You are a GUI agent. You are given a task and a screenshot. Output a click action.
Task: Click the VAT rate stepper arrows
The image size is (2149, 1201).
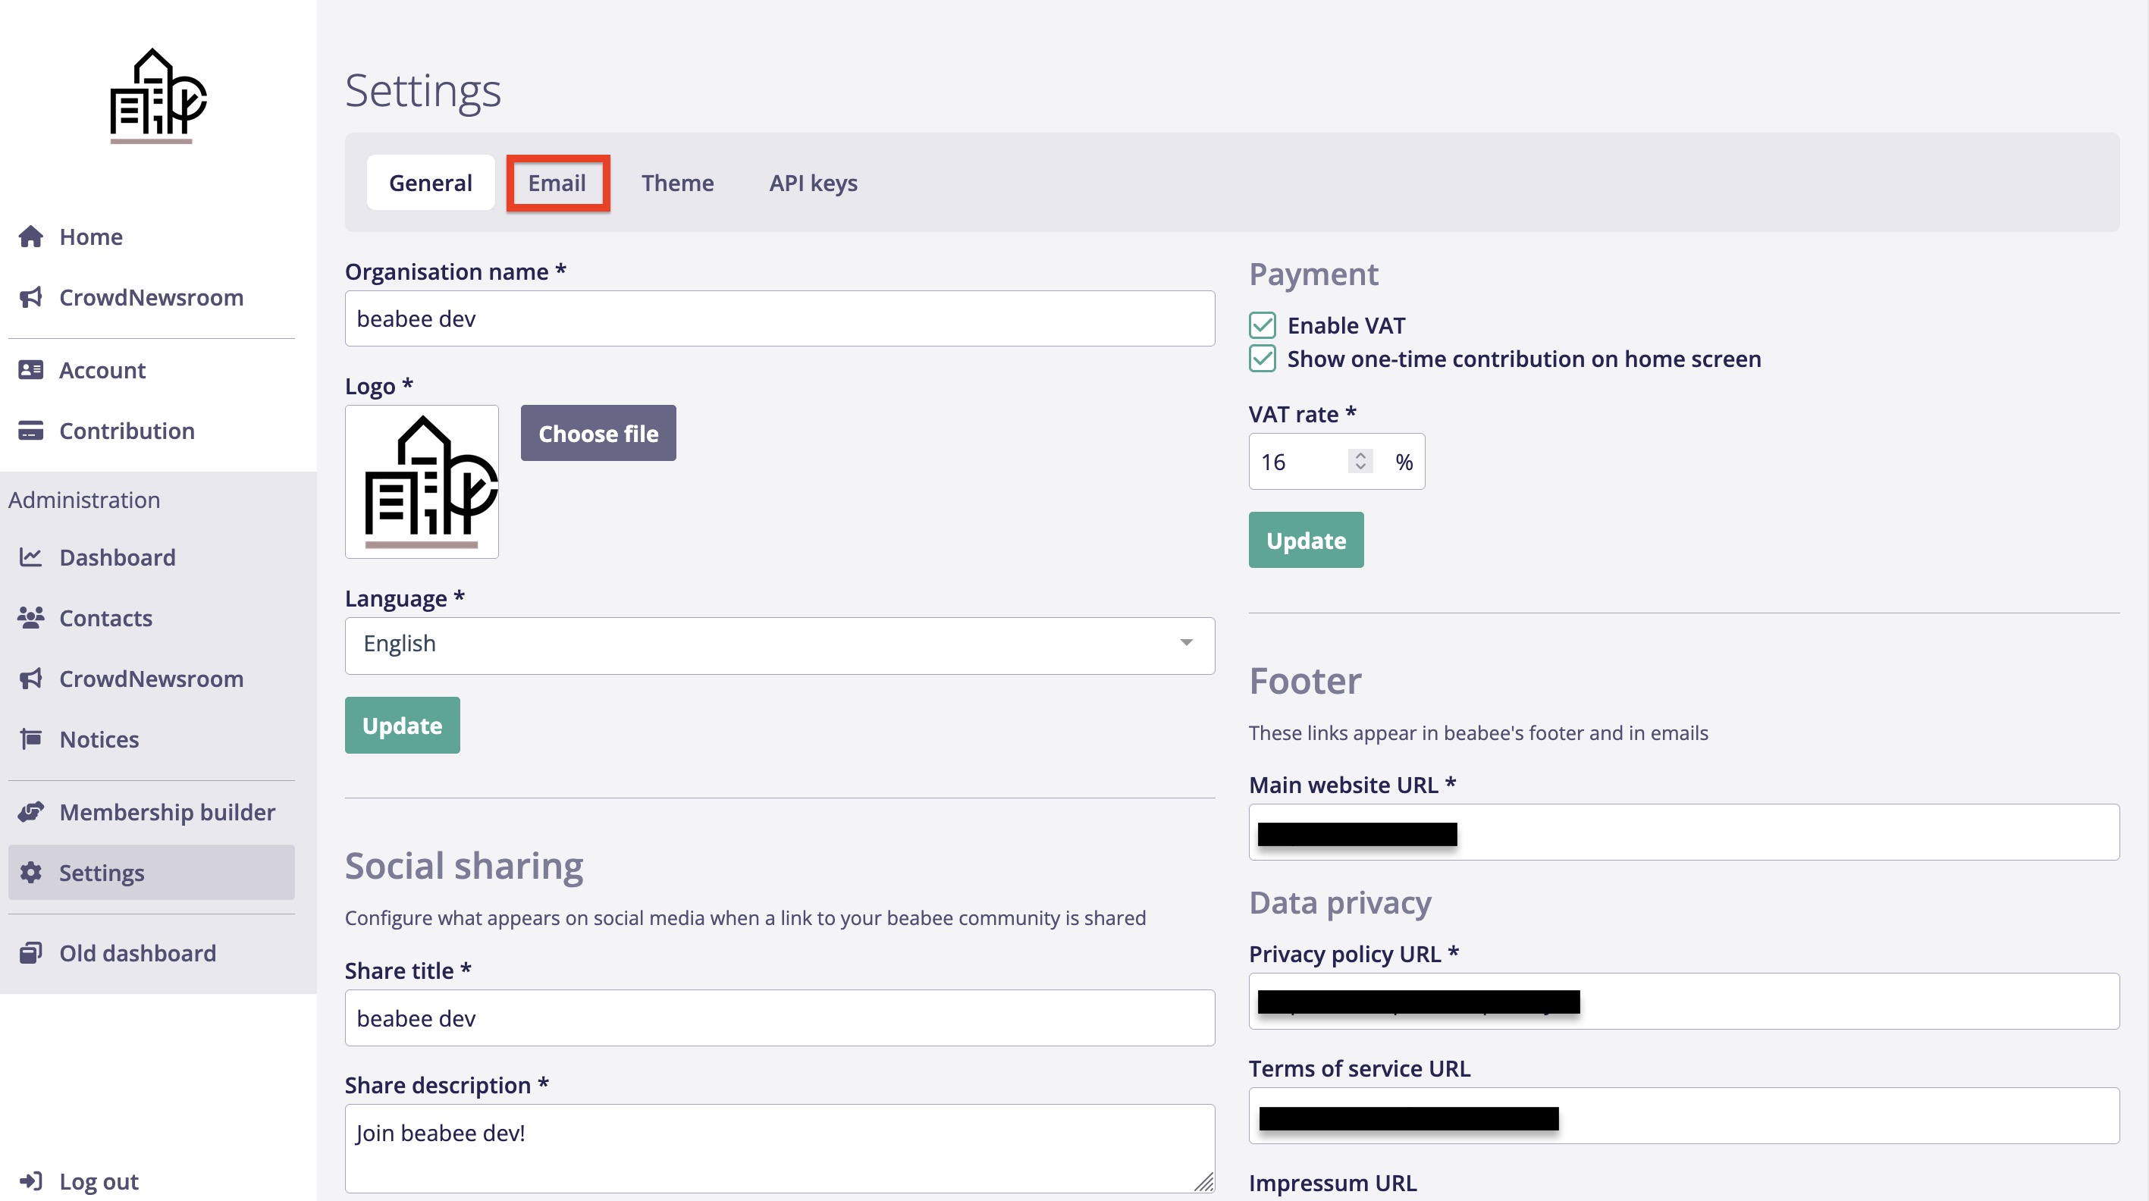[1360, 461]
